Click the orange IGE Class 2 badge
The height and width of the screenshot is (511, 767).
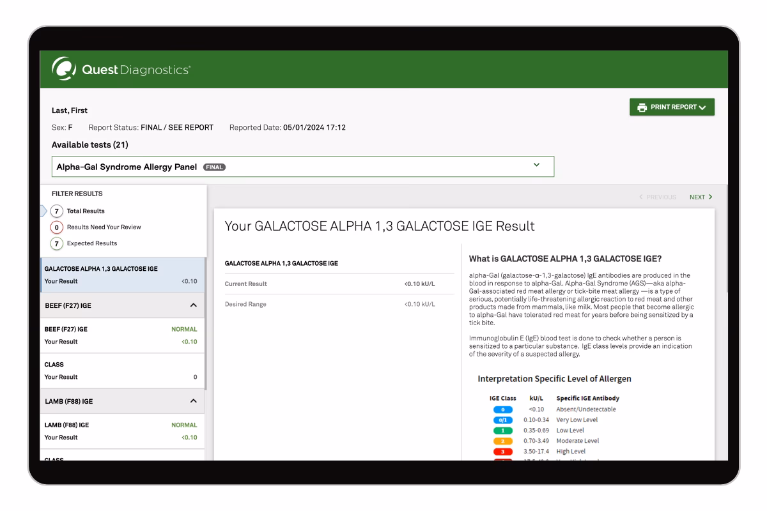pos(502,441)
